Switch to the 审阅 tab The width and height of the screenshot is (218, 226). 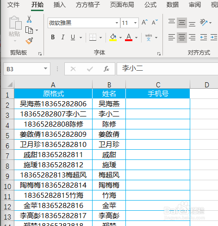195,5
